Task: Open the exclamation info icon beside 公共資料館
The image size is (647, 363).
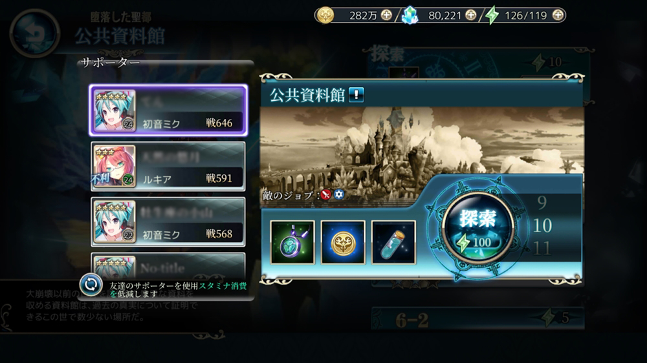Action: pos(356,95)
